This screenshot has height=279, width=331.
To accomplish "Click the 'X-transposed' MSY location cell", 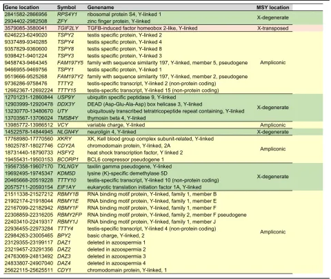I will pyautogui.click(x=273, y=28).
